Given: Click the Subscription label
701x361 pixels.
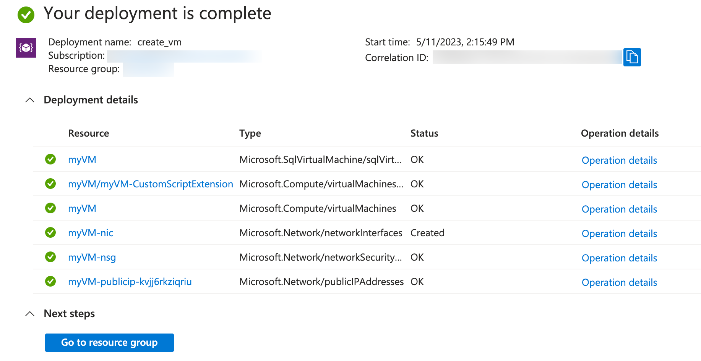Looking at the screenshot, I should [x=76, y=56].
